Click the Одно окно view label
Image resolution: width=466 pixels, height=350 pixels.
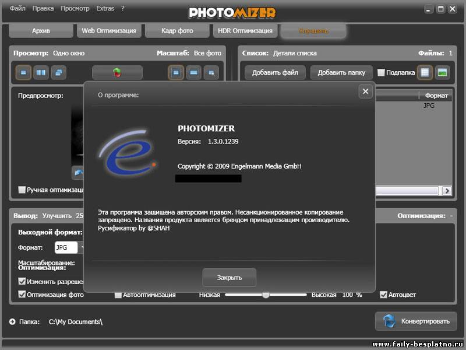[x=69, y=53]
